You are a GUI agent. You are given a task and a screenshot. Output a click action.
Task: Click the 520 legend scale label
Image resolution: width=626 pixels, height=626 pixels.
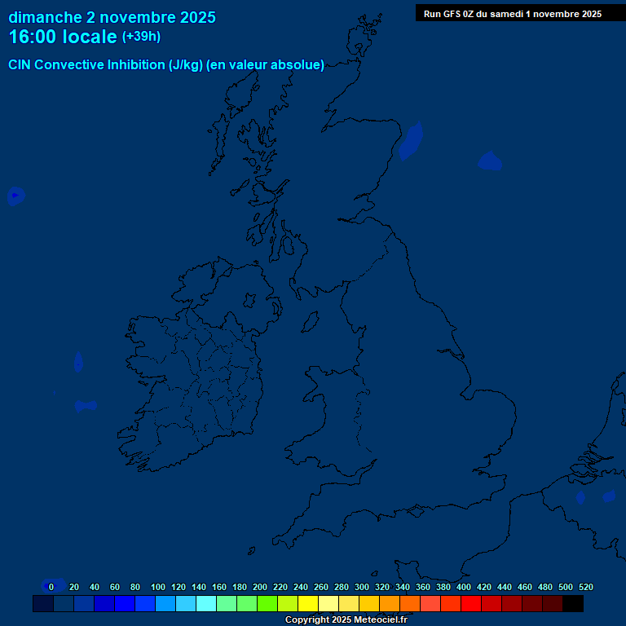[585, 587]
